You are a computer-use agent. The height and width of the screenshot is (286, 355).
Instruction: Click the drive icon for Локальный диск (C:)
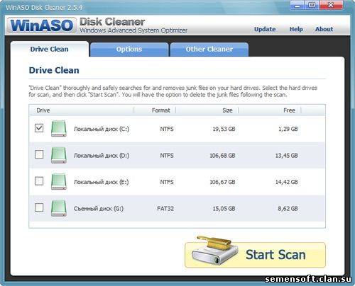pos(59,129)
